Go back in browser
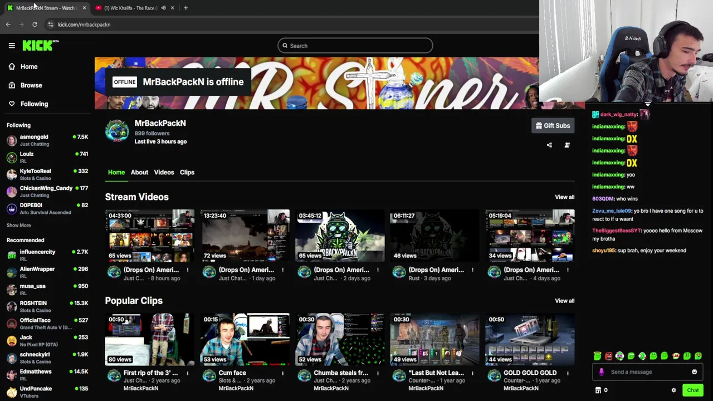713x401 pixels. tap(8, 25)
